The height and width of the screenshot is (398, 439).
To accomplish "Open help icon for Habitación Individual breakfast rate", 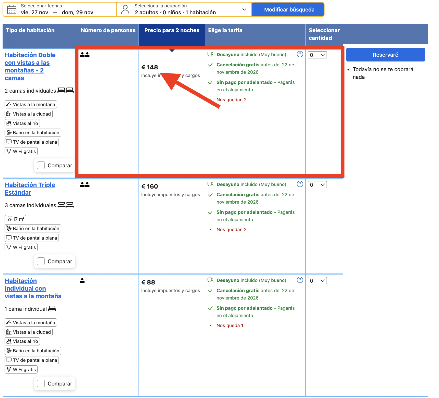I will [x=300, y=280].
